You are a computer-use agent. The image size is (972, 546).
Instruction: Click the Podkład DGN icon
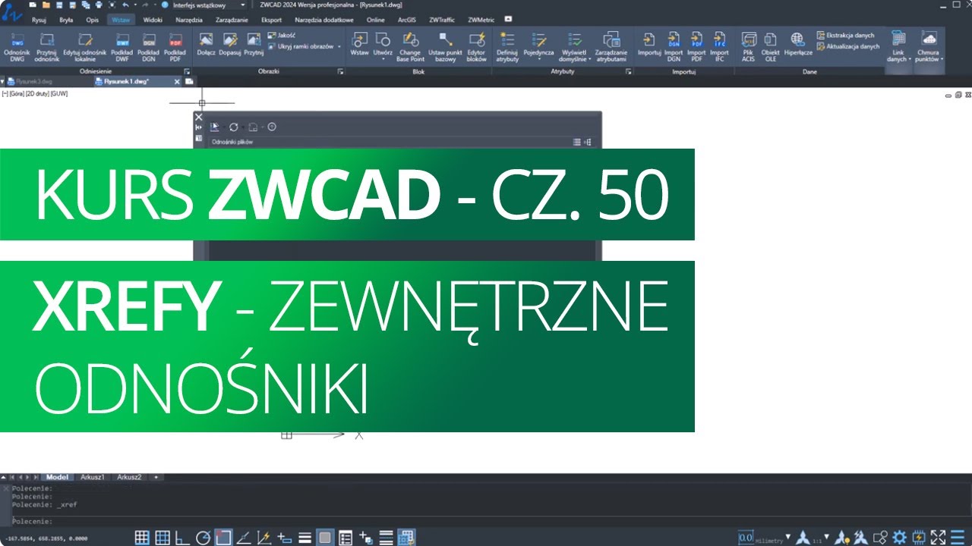(x=149, y=46)
